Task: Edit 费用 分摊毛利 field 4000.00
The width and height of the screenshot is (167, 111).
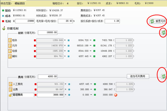Action: click(x=48, y=77)
